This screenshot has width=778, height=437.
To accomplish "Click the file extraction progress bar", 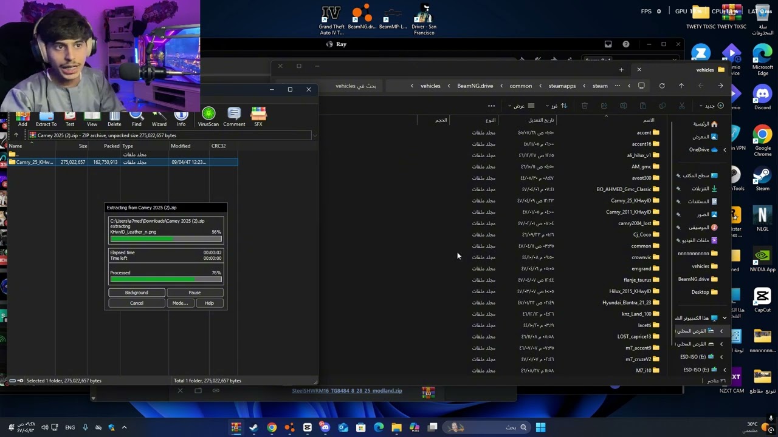I will tap(166, 239).
